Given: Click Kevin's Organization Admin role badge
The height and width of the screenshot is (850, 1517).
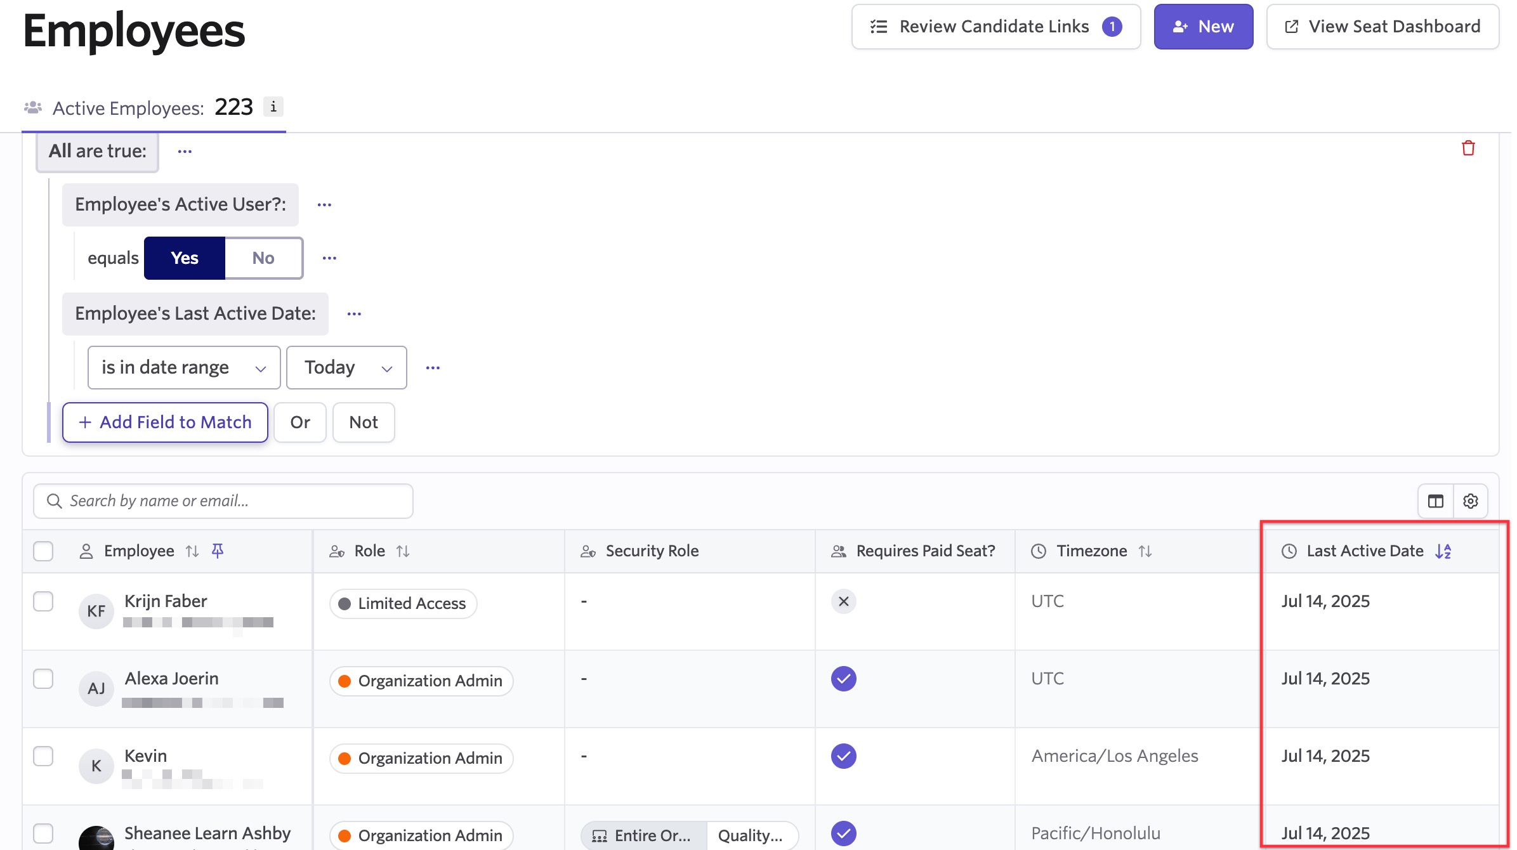Looking at the screenshot, I should 421,759.
